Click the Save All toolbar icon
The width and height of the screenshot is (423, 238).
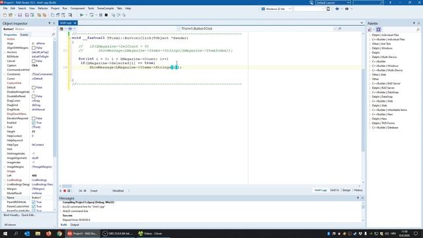point(26,15)
